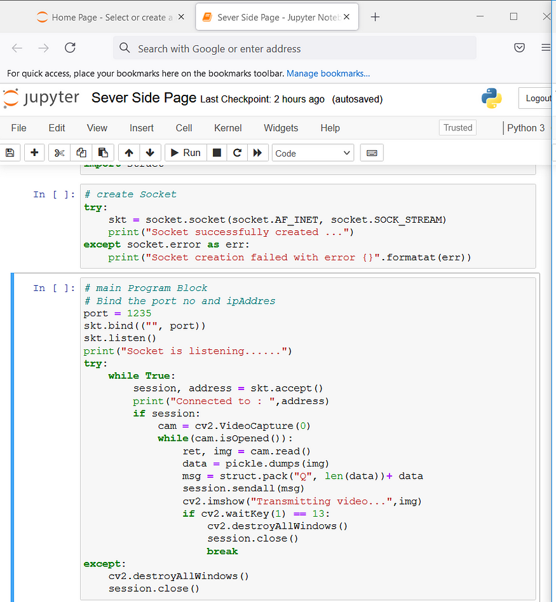Run the selected cell
The height and width of the screenshot is (602, 556).
[x=186, y=153]
